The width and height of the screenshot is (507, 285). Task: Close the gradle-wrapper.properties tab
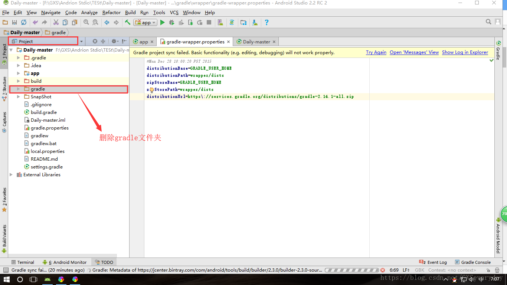tap(228, 42)
